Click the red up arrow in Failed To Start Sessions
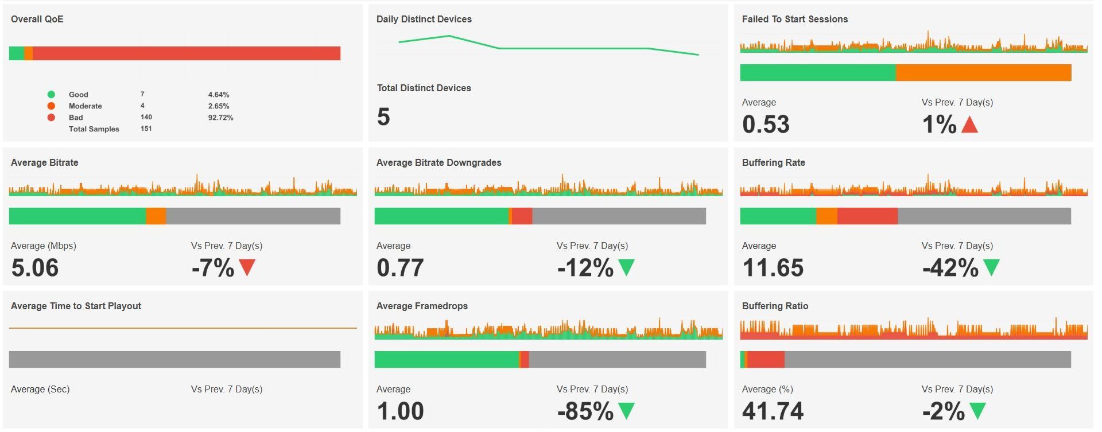The width and height of the screenshot is (1102, 432). (969, 124)
